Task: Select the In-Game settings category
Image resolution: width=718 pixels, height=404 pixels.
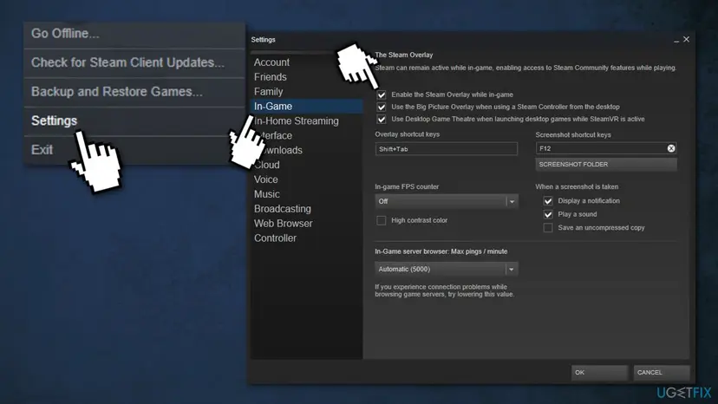Action: pos(306,107)
